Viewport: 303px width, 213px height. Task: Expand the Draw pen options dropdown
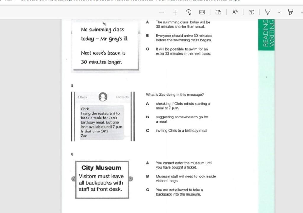coord(279,12)
